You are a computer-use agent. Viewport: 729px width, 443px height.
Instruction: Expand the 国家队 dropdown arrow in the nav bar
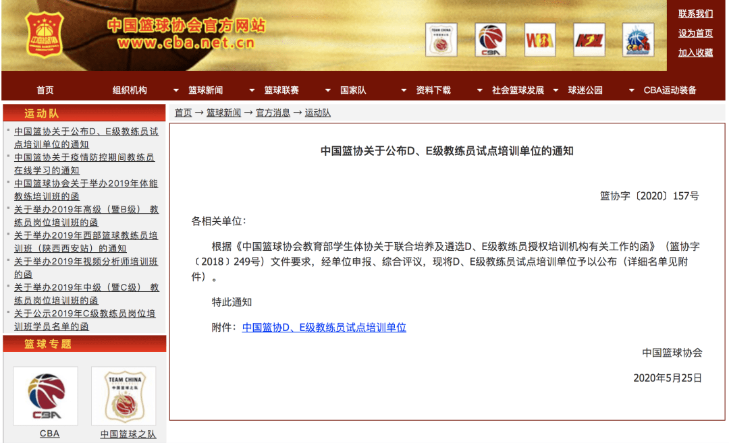tap(404, 90)
